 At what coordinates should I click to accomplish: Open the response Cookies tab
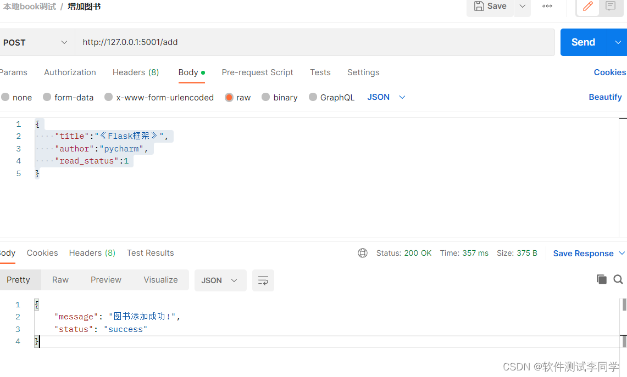(42, 253)
